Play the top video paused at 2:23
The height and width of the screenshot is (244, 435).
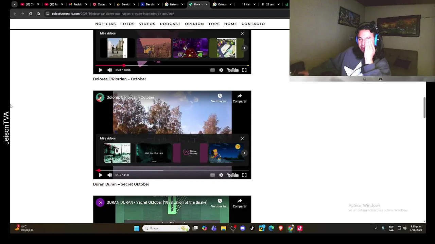[x=101, y=70]
